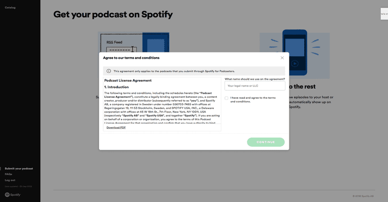
Task: Click the info icon in agreement notice
Action: pyautogui.click(x=109, y=71)
